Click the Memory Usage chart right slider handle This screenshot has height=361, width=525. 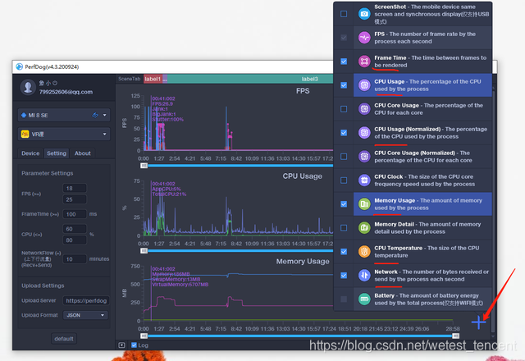pos(456,336)
